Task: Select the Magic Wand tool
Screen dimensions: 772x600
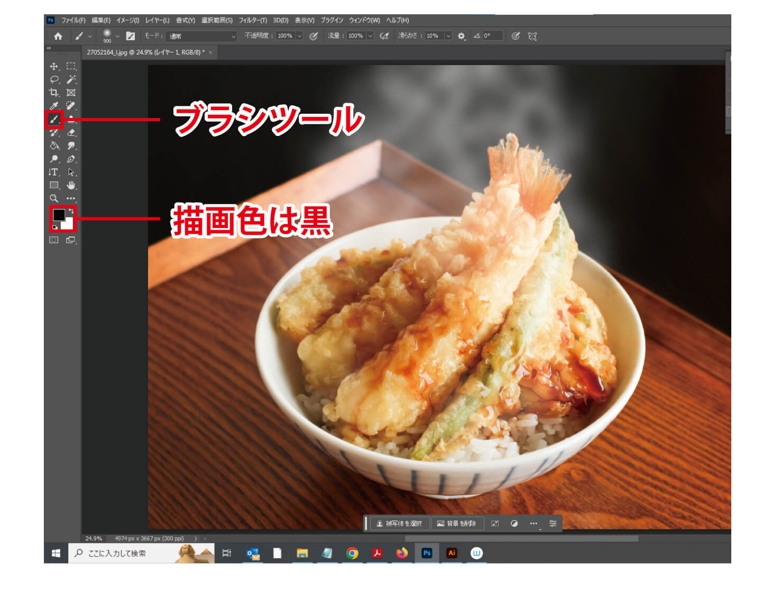Action: pos(71,79)
